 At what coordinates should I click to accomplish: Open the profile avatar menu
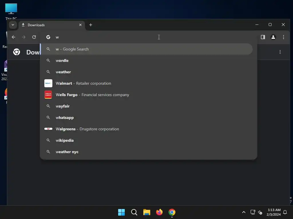(x=273, y=37)
